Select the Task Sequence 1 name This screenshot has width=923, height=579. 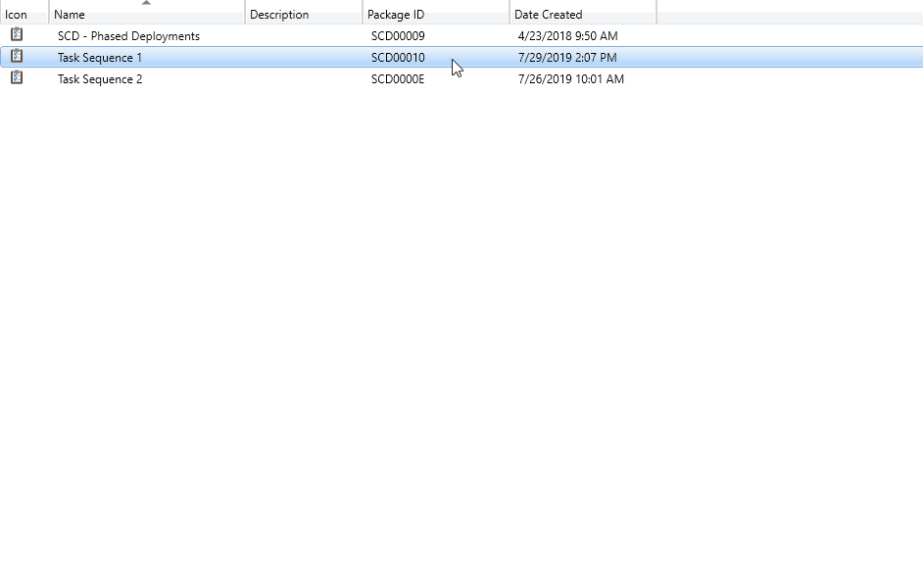point(100,58)
